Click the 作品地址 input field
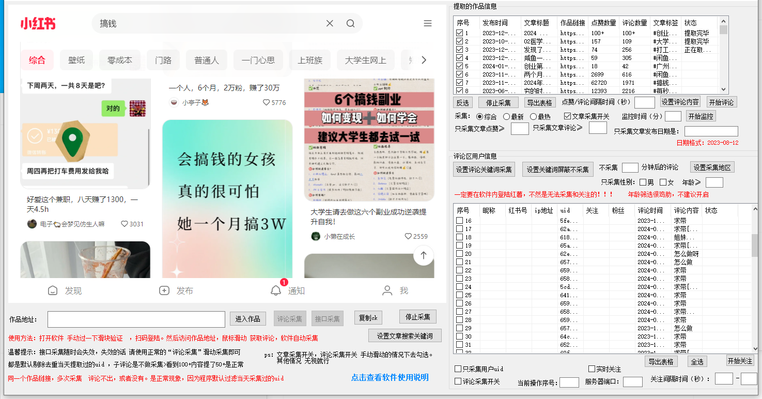Image resolution: width=762 pixels, height=399 pixels. [x=136, y=319]
